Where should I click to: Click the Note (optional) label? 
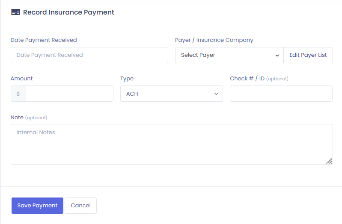tap(29, 118)
